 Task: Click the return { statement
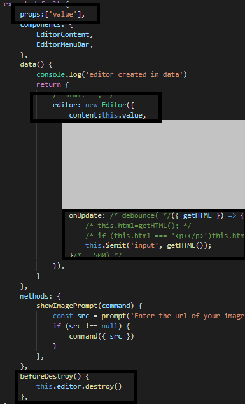(x=52, y=84)
